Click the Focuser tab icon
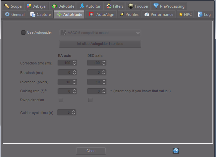 pos(131,6)
